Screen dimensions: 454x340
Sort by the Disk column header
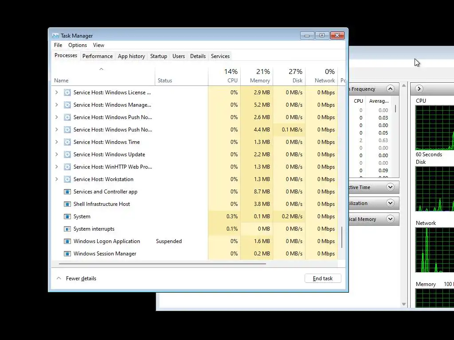[289, 77]
